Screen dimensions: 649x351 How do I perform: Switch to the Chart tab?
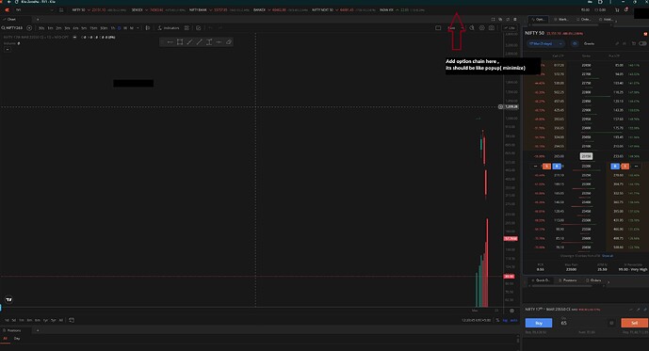click(10, 20)
